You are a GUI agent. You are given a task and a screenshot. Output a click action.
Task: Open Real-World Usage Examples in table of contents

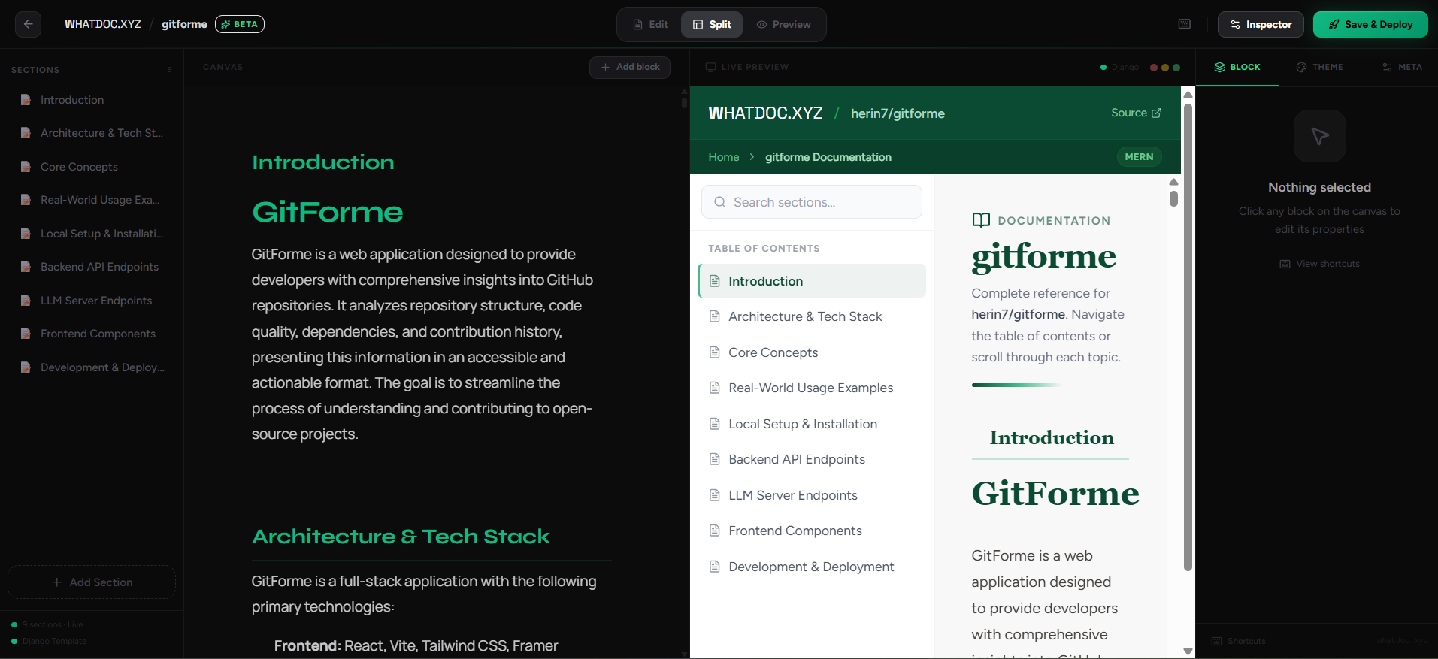tap(812, 388)
